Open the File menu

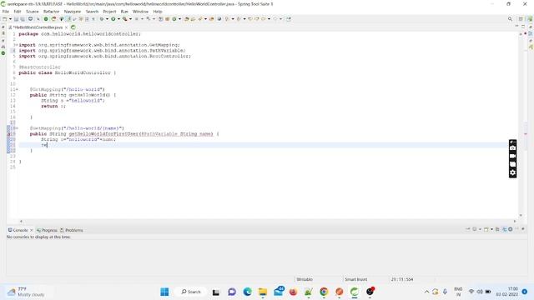click(6, 12)
